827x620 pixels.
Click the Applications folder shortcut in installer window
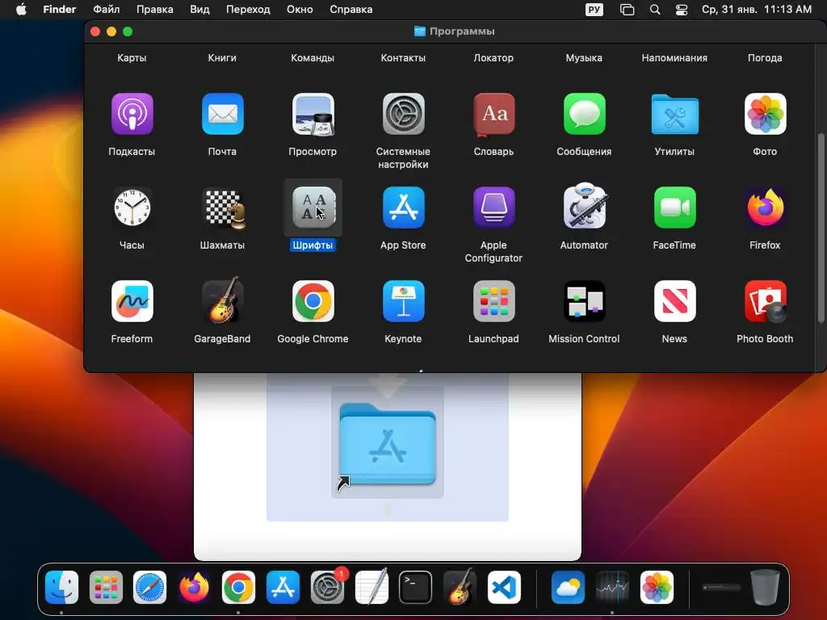tap(388, 446)
